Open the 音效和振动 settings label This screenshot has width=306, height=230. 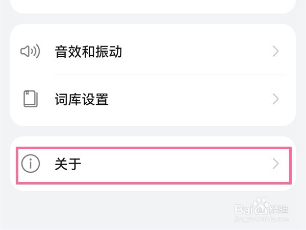click(88, 52)
